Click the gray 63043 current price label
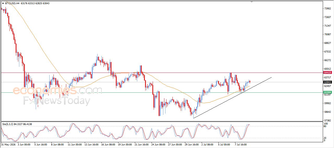The image size is (334, 148). pyautogui.click(x=327, y=82)
